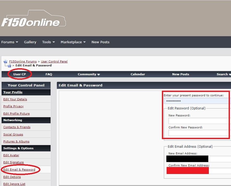The width and height of the screenshot is (231, 186).
Task: Open Edit Your Details link
Action: point(15,99)
